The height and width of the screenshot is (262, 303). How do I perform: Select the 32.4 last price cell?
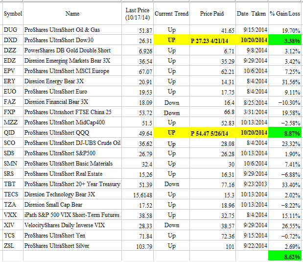(x=138, y=164)
